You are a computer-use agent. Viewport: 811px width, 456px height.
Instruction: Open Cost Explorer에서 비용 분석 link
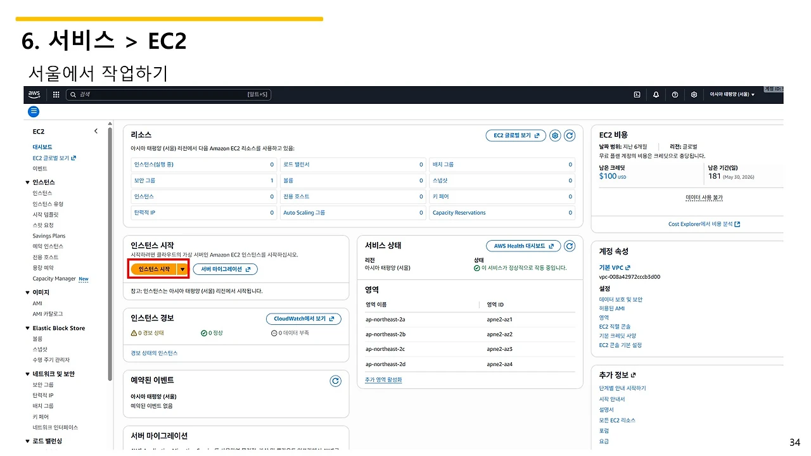coord(704,224)
